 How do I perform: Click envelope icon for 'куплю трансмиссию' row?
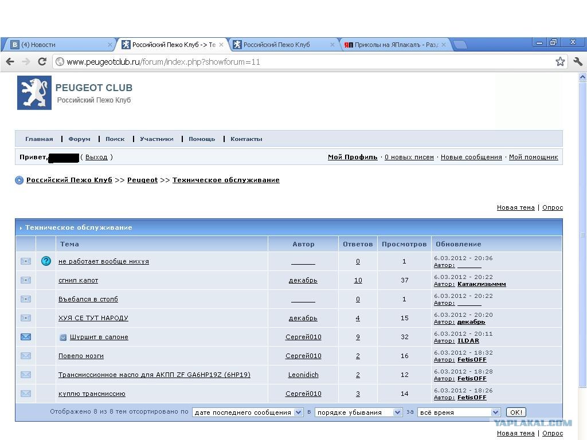(26, 394)
